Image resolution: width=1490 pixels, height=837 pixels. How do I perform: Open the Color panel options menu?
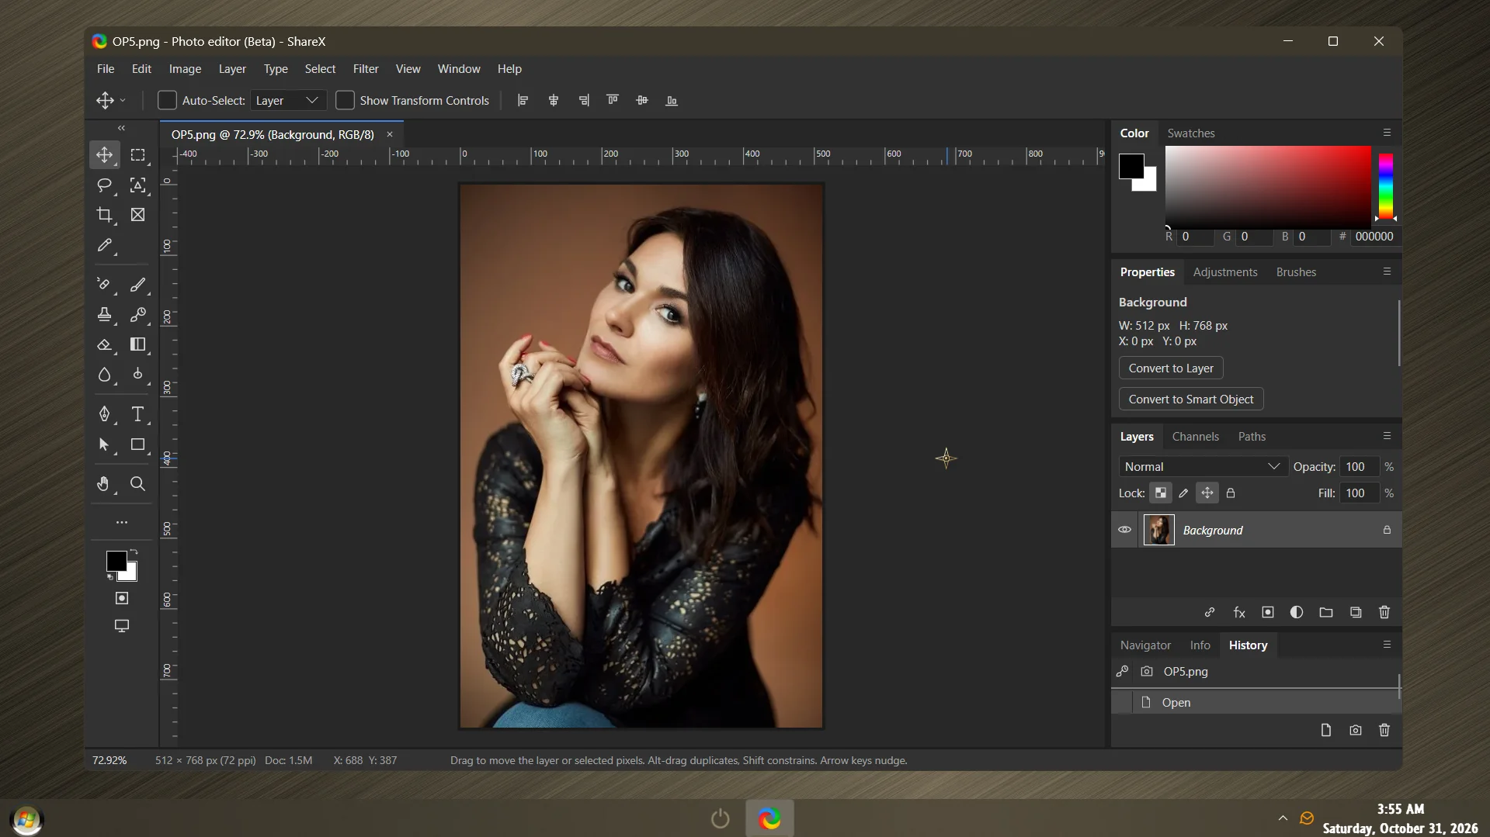(x=1387, y=133)
